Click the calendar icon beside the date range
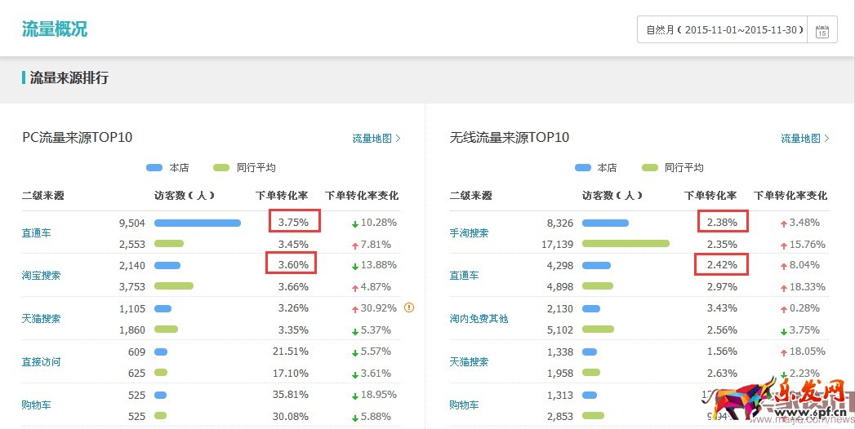This screenshot has height=429, width=855. point(822,30)
